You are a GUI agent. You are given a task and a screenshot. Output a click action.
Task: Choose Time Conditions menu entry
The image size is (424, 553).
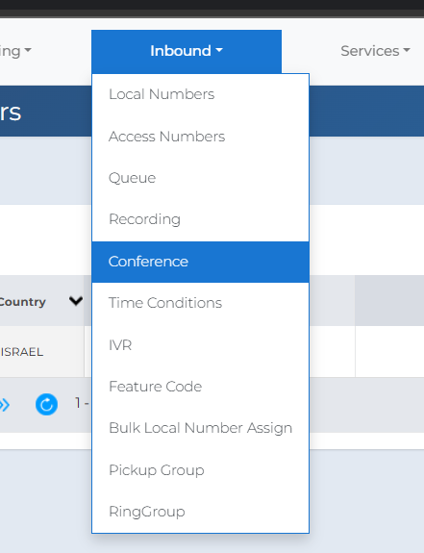(x=200, y=303)
